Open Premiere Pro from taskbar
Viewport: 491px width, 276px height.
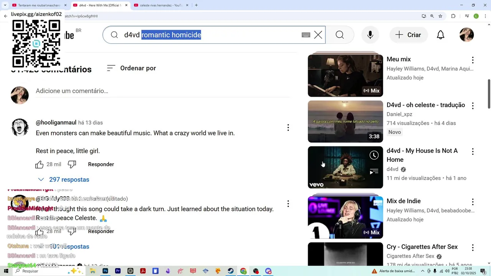pos(118,271)
